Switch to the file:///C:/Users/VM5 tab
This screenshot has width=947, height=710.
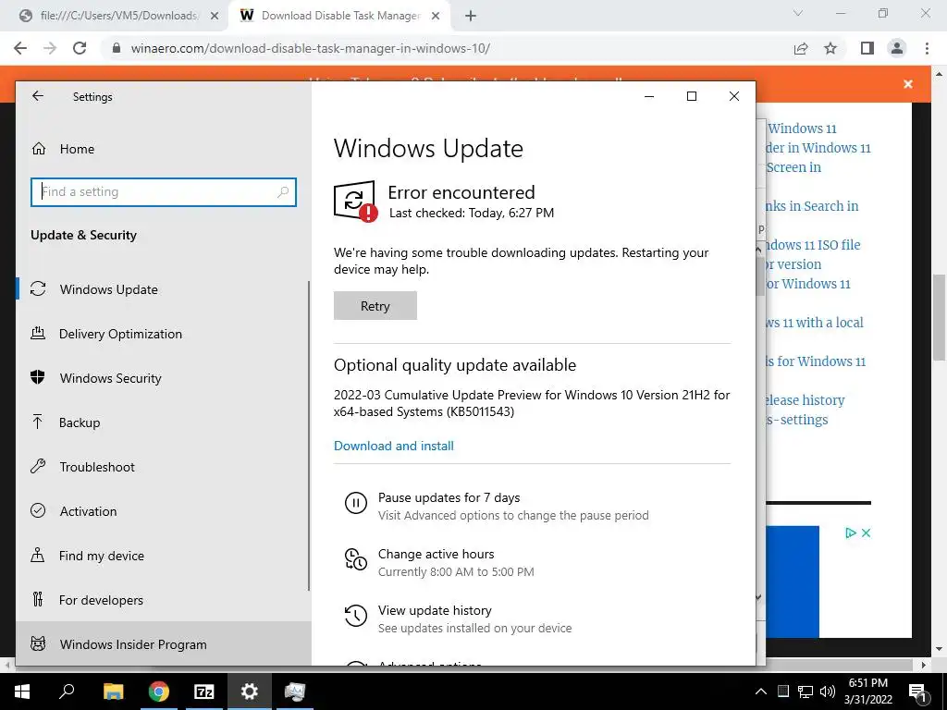pyautogui.click(x=118, y=16)
